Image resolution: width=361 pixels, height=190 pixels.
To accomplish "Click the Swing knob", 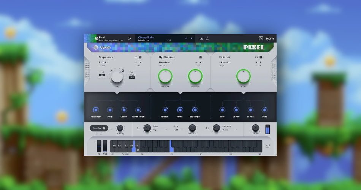I will 110,110.
